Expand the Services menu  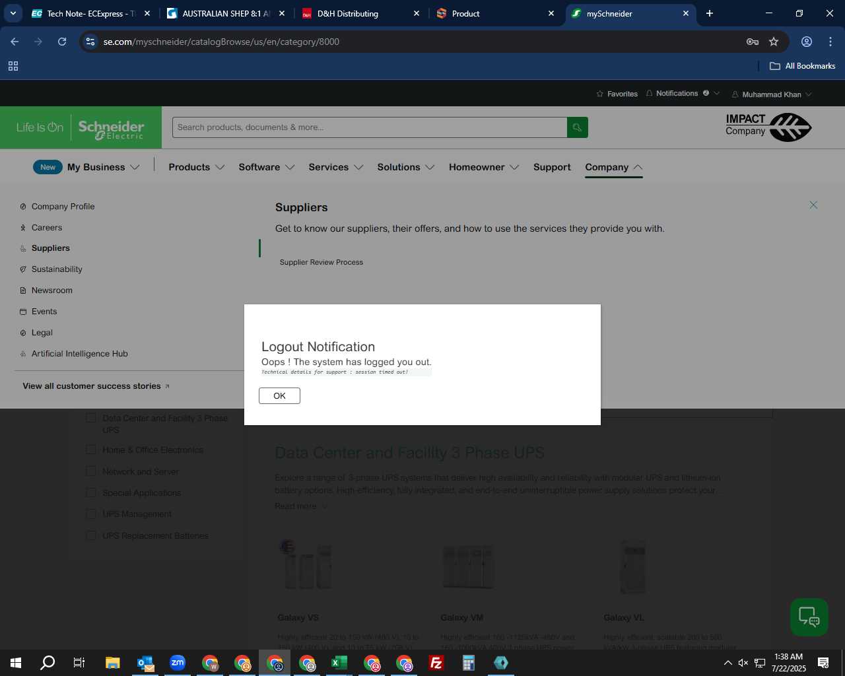coord(336,167)
